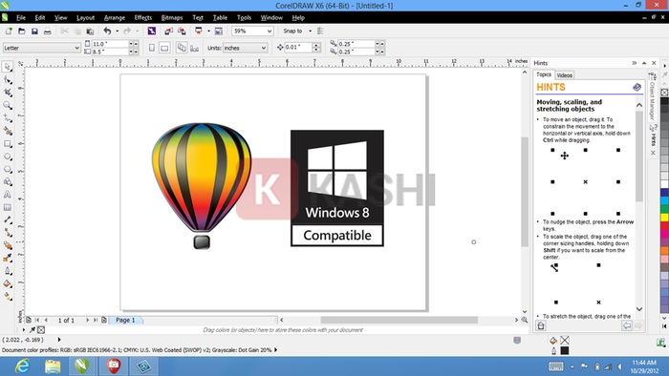Select the Parallel Dimension tool

coord(8,219)
